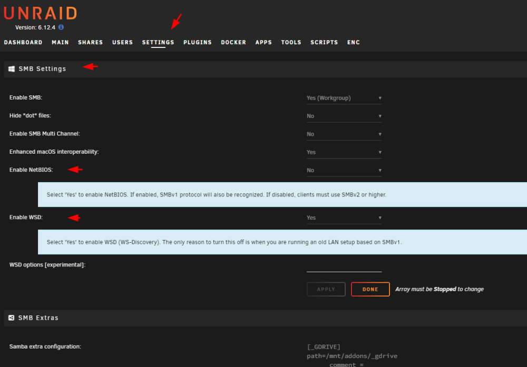Click the WSD help text box
Viewport: 527px width, 367px height.
pos(282,242)
